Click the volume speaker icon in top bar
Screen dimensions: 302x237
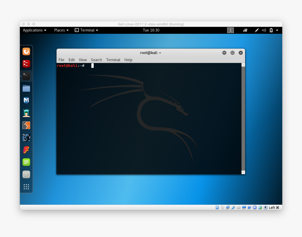click(x=264, y=30)
